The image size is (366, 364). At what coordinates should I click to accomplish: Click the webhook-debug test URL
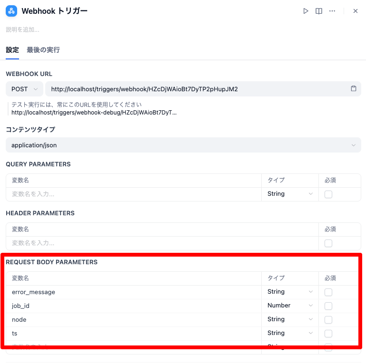point(94,113)
